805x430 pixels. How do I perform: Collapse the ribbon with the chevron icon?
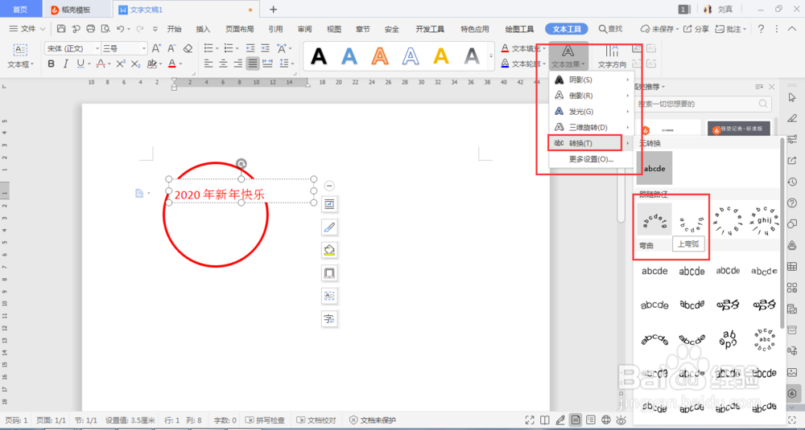(x=791, y=29)
